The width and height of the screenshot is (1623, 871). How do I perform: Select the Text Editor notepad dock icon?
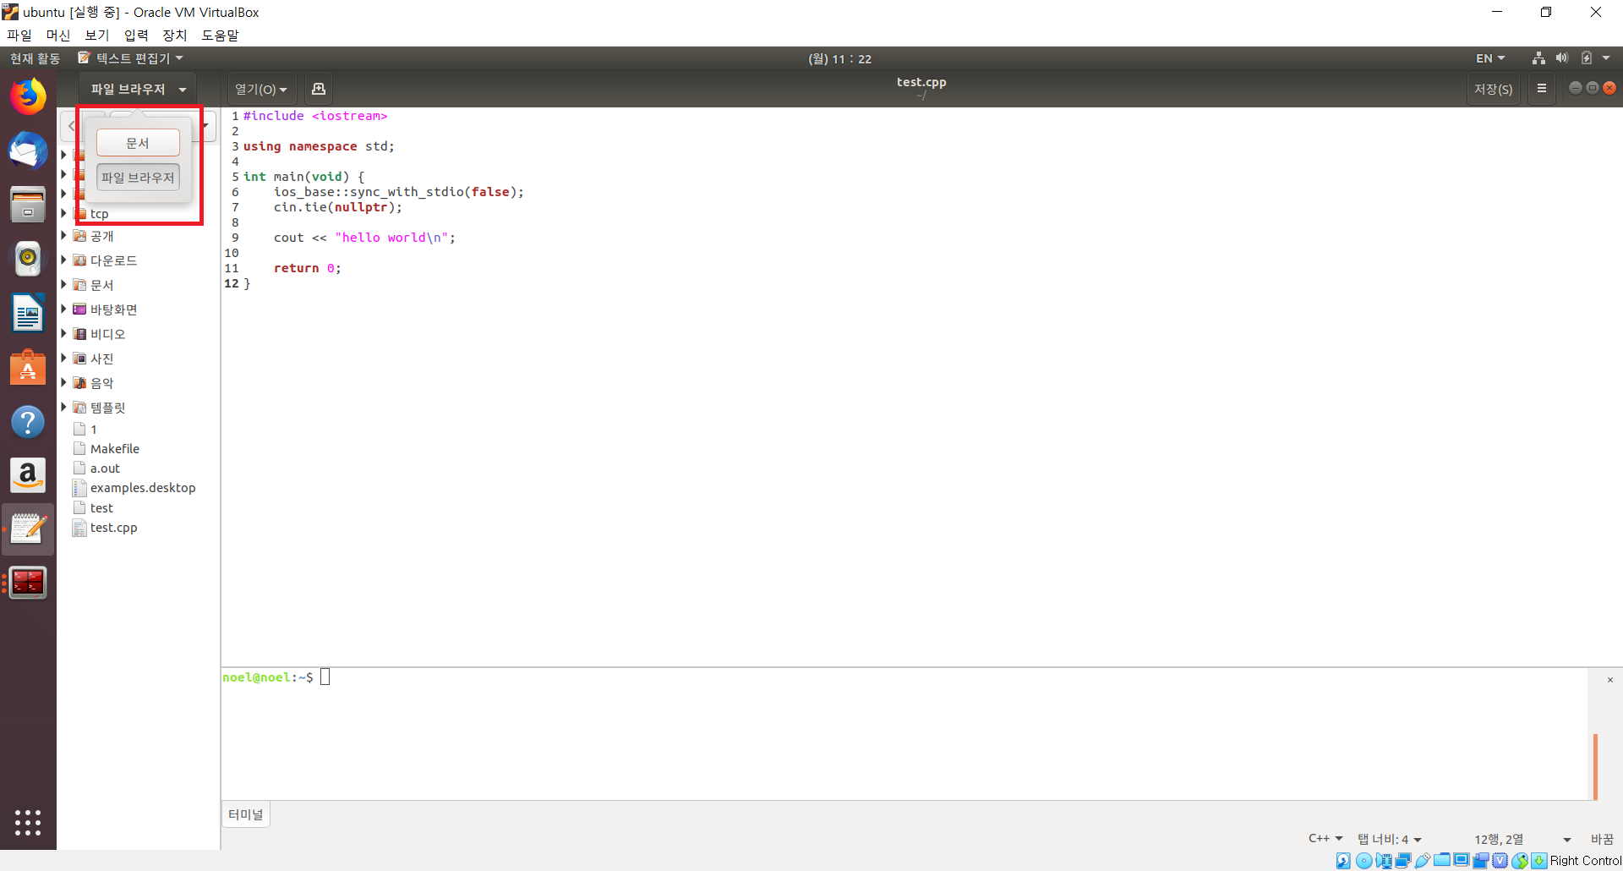point(28,529)
